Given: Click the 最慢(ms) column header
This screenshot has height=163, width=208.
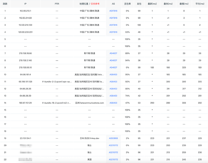Looking at the screenshot, I should (x=184, y=4).
